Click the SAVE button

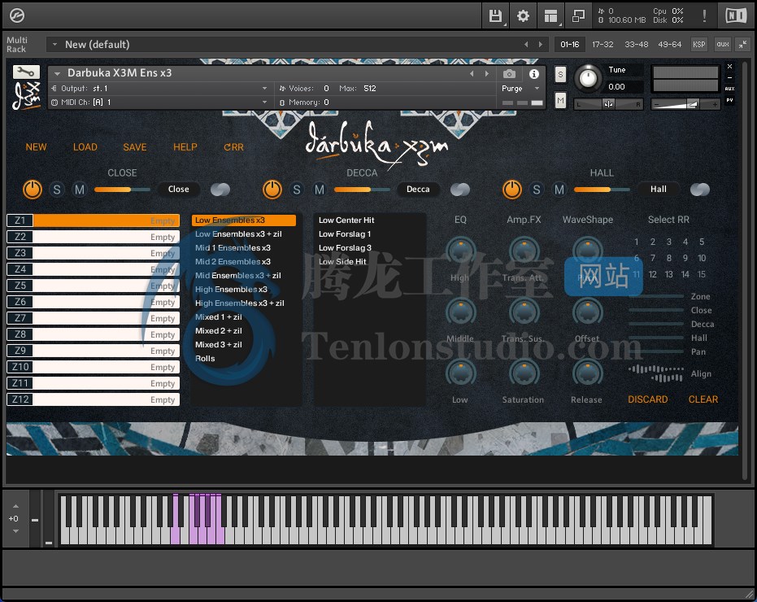(135, 147)
